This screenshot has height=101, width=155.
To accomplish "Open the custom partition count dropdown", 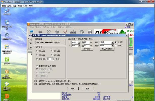I will [x=52, y=59].
